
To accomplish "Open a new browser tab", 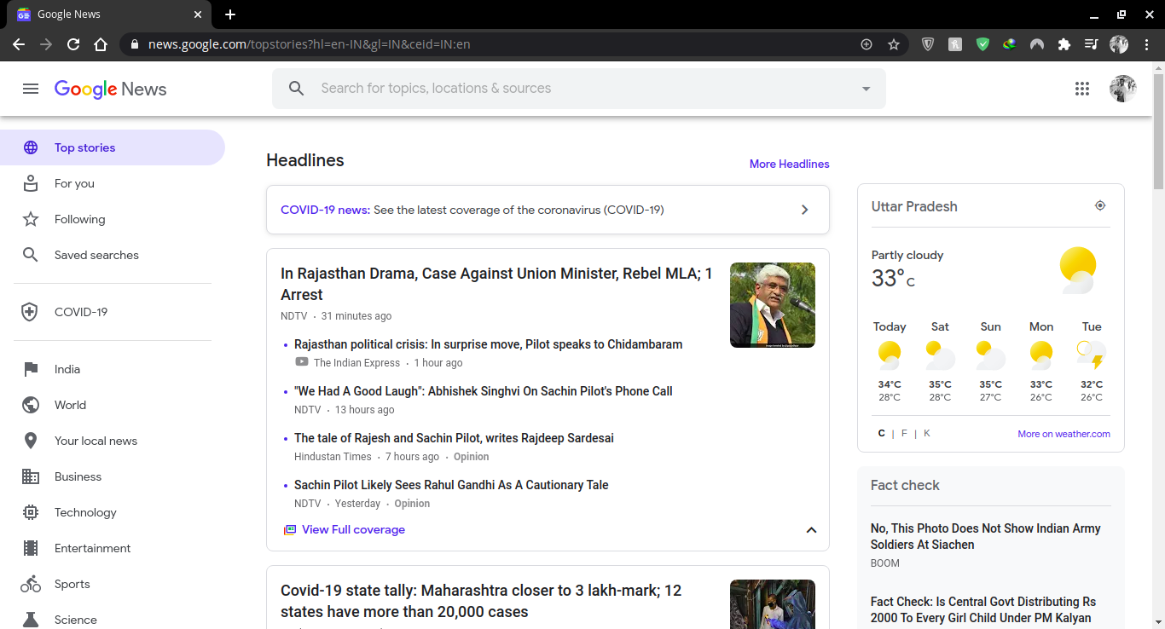I will [x=230, y=14].
